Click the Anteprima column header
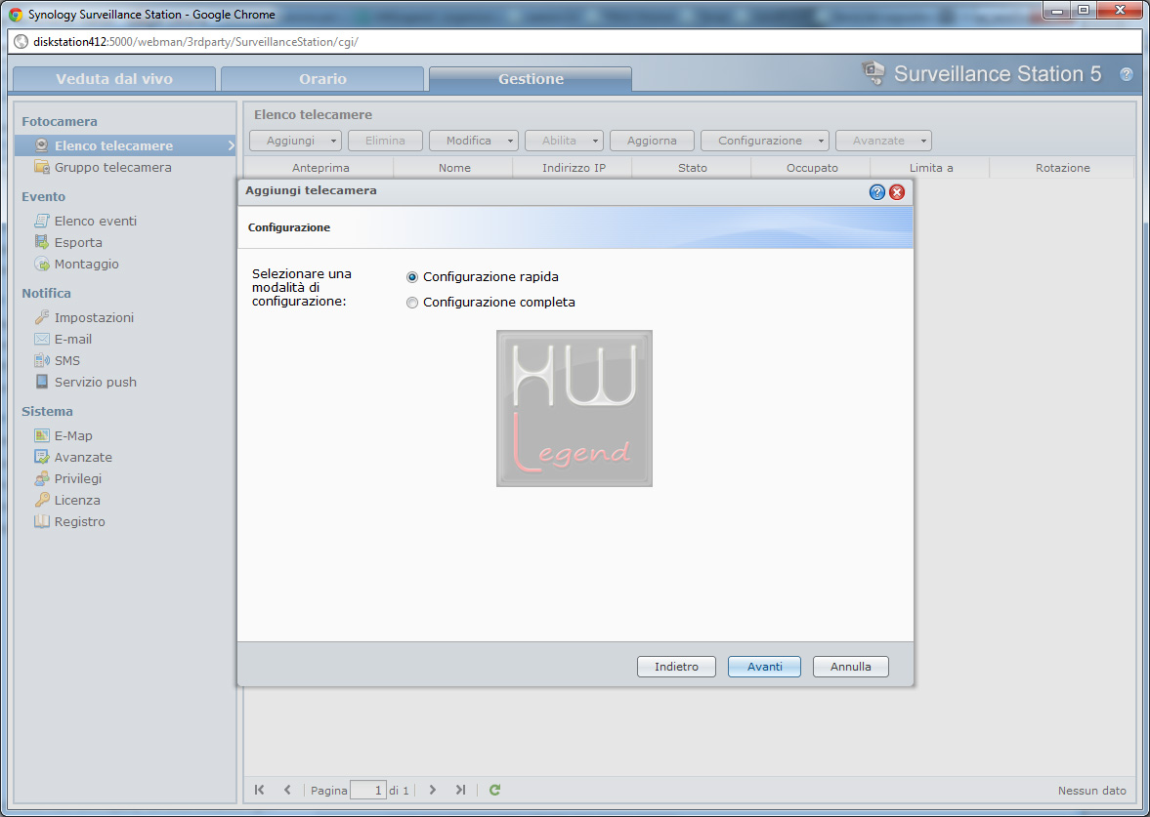The width and height of the screenshot is (1150, 817). (320, 168)
